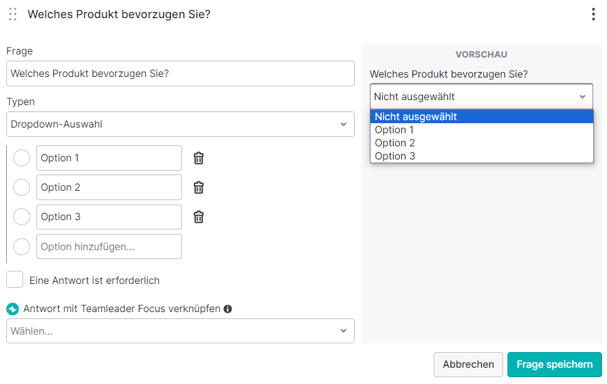Image resolution: width=607 pixels, height=384 pixels.
Task: Grab the drag handle next to the question title
Action: click(13, 14)
